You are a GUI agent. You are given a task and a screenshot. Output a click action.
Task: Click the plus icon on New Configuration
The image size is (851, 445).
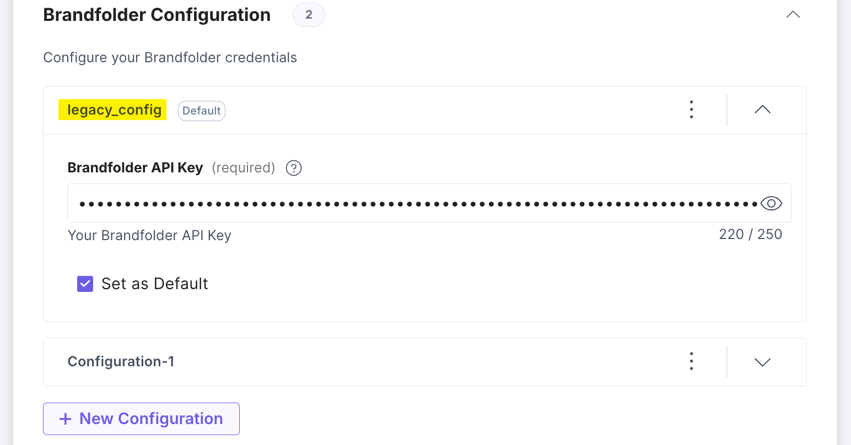(64, 419)
